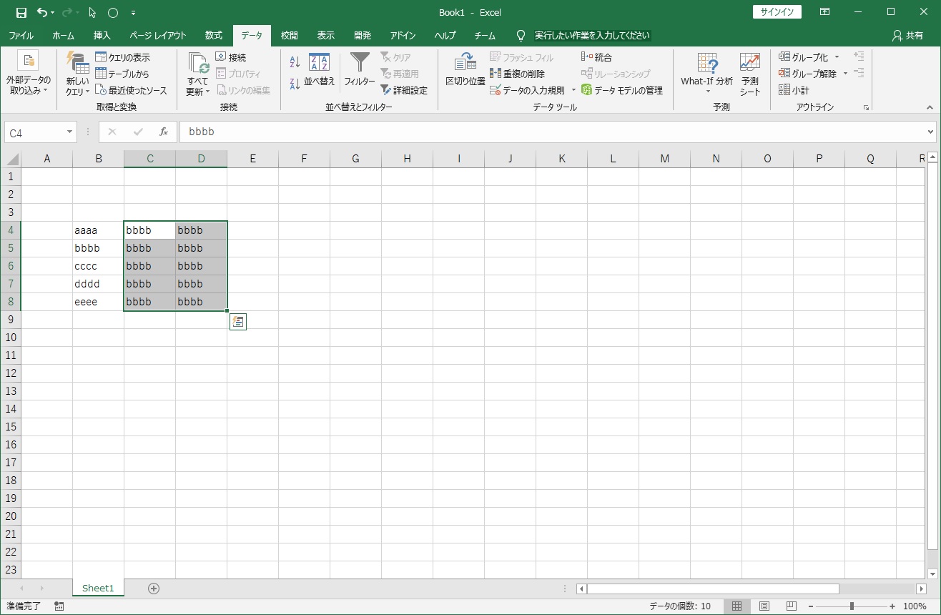Image resolution: width=941 pixels, height=615 pixels.
Task: Switch to Home (ホーム) tab
Action: (63, 35)
